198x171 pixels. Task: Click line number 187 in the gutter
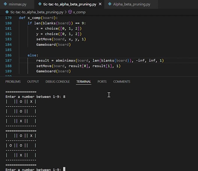8,61
